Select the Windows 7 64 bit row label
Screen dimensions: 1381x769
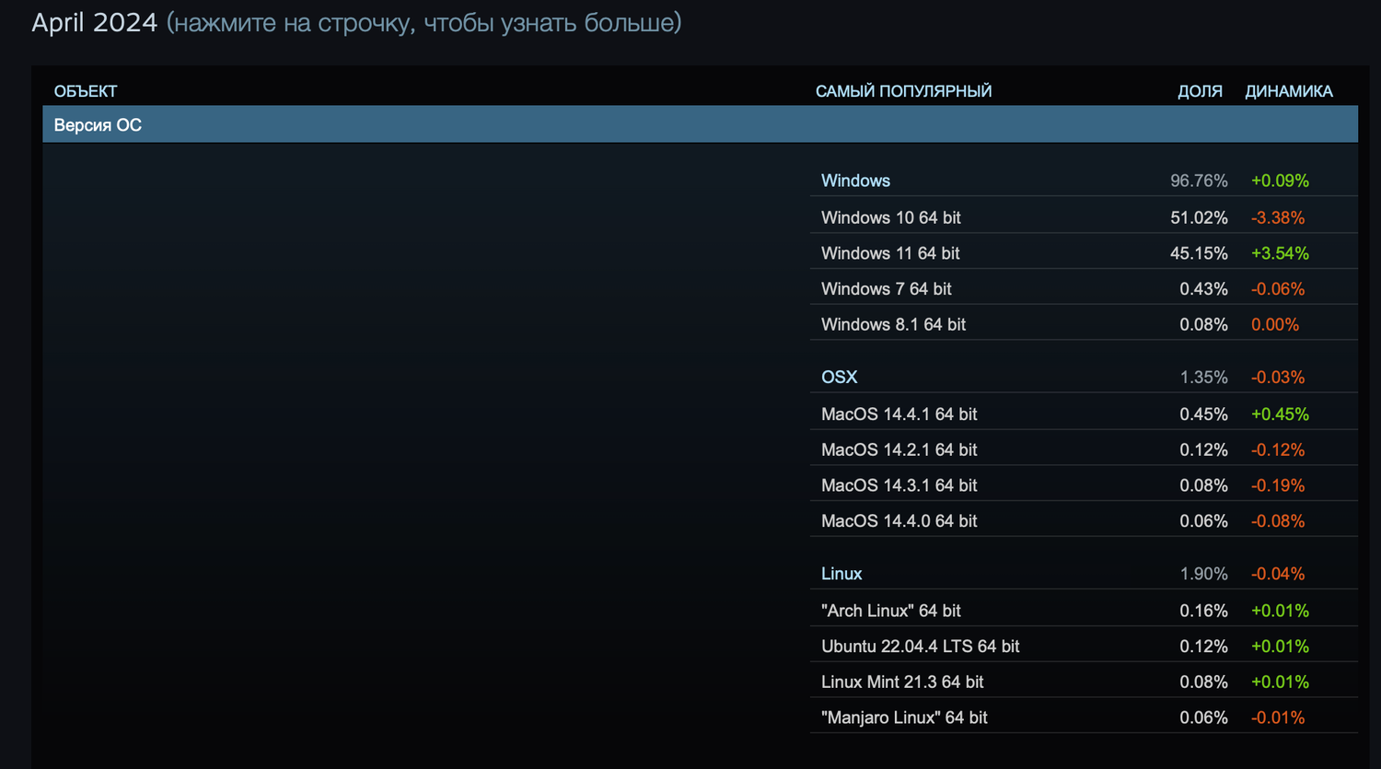coord(886,289)
